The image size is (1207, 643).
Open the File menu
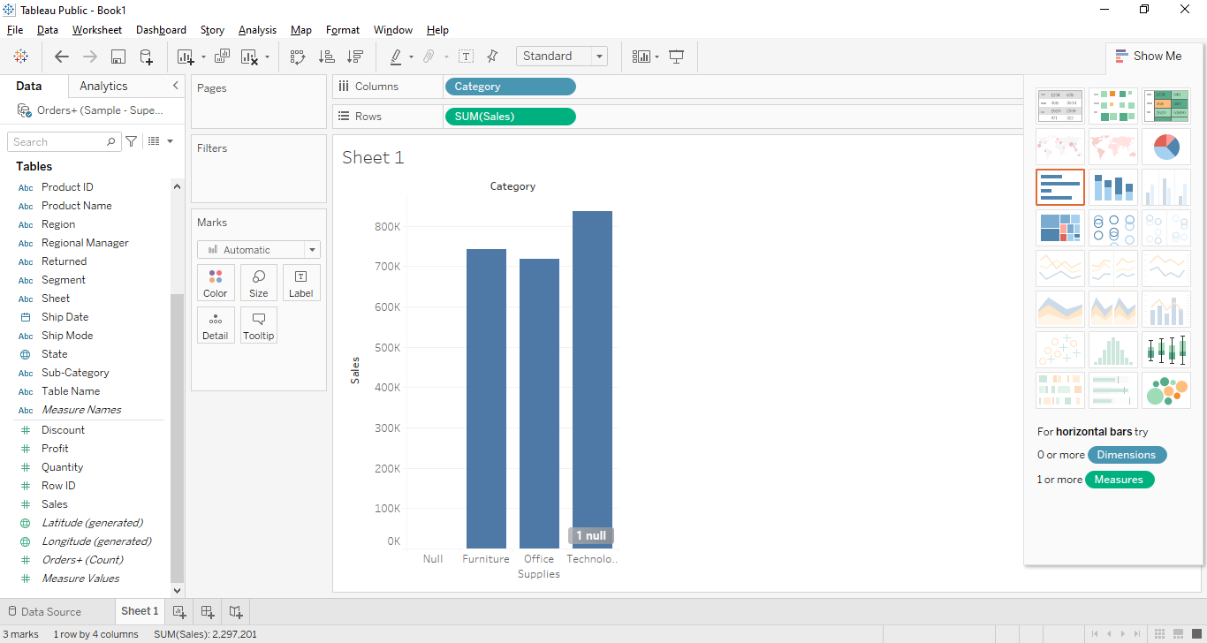tap(15, 30)
